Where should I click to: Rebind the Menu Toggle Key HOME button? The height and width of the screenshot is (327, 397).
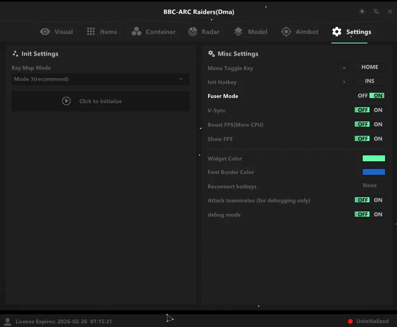369,67
